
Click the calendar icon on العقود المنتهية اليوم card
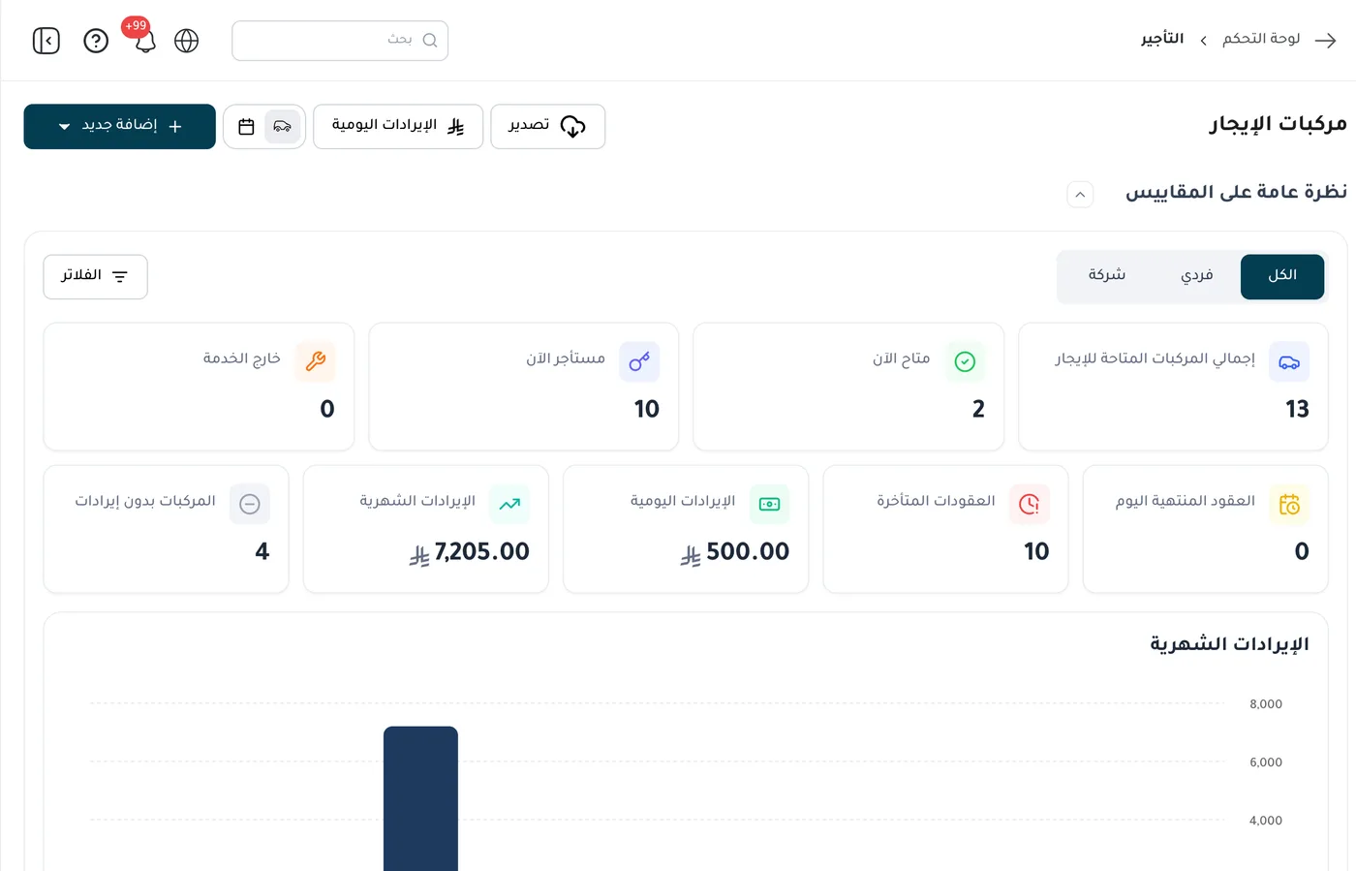pyautogui.click(x=1289, y=504)
